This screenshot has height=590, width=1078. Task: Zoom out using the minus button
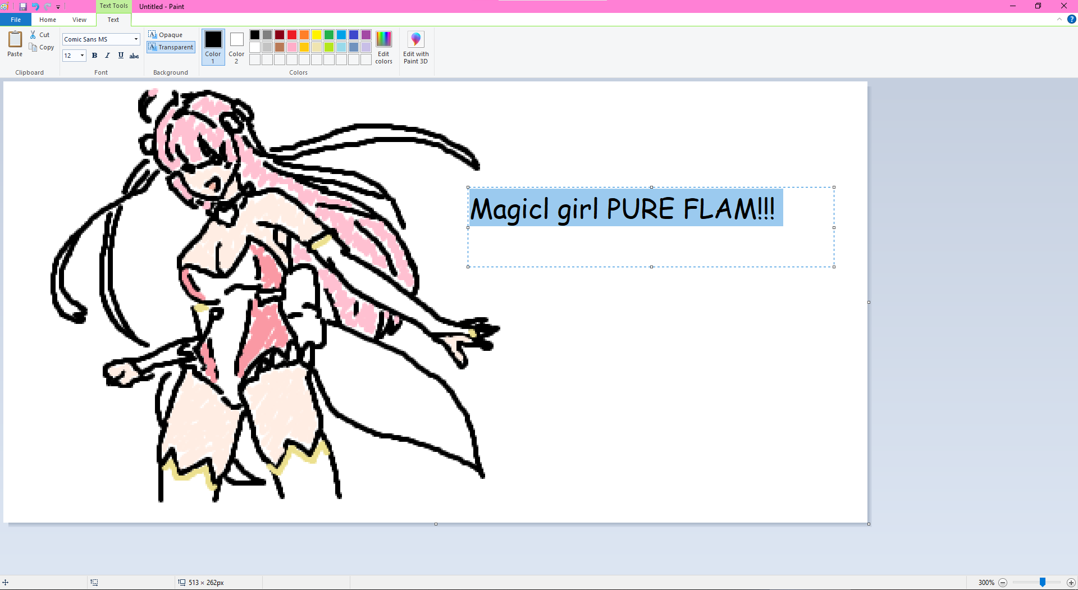click(1003, 583)
